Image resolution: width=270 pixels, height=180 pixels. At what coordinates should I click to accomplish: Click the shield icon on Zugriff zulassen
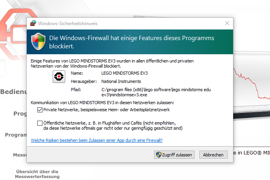tap(159, 155)
